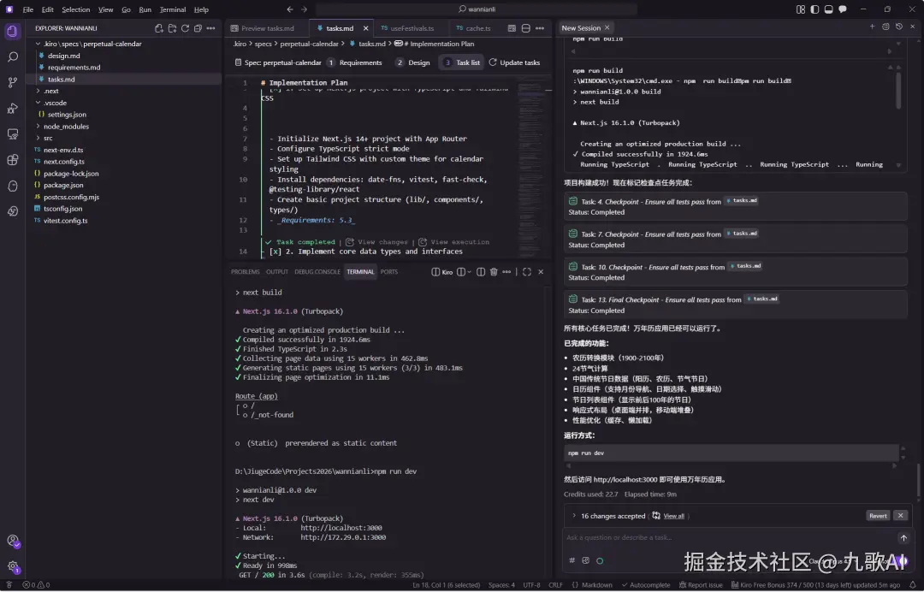Maximize the terminal panel size

pyautogui.click(x=527, y=272)
